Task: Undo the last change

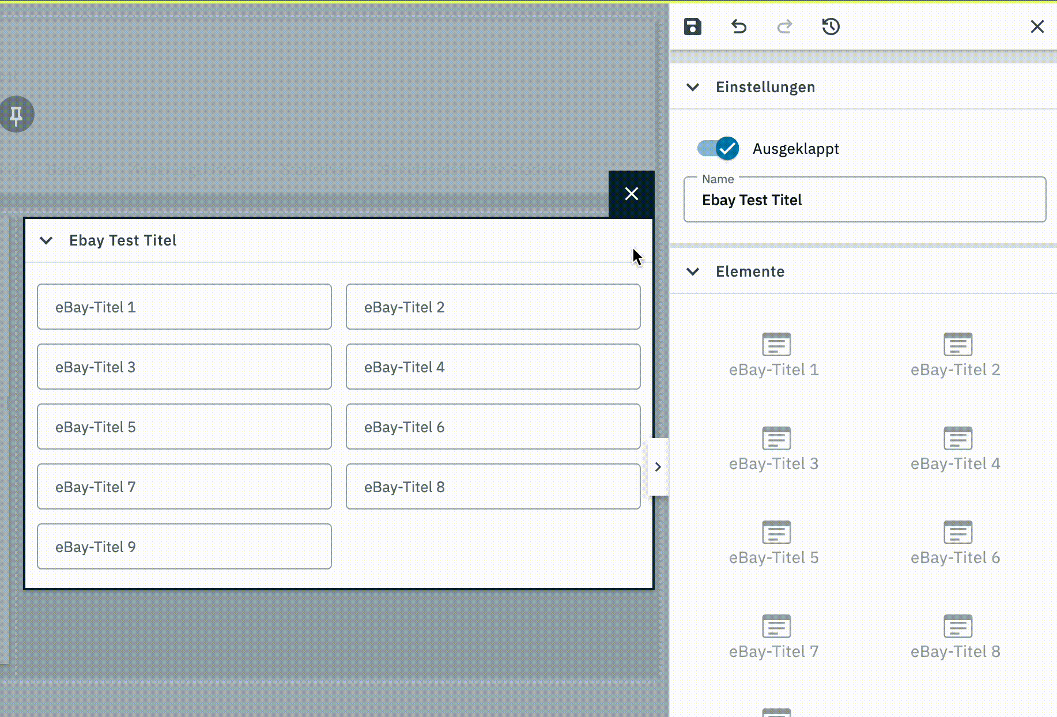Action: (x=739, y=27)
